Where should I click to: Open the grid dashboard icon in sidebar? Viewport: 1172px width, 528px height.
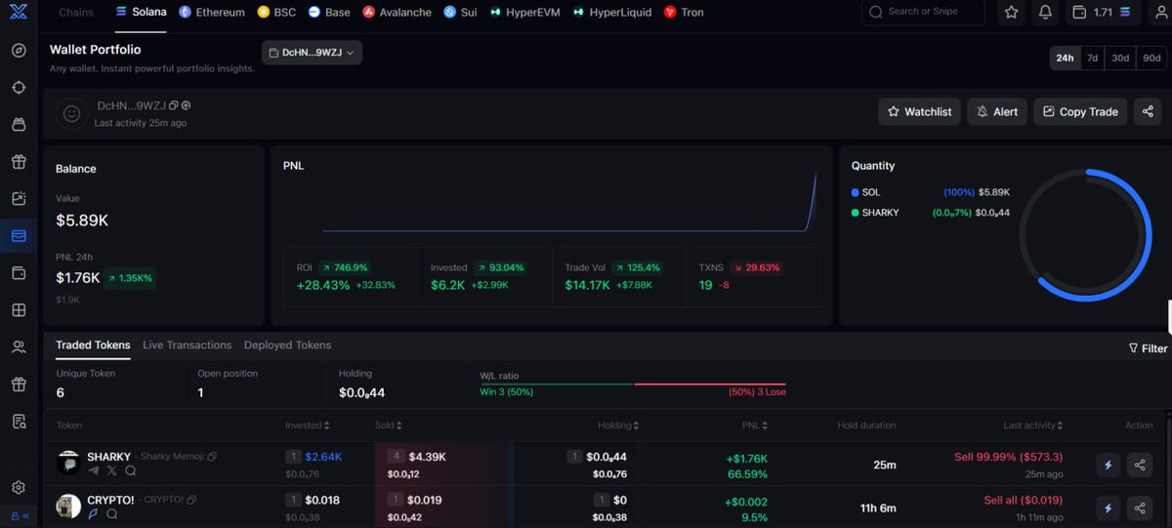(x=19, y=310)
